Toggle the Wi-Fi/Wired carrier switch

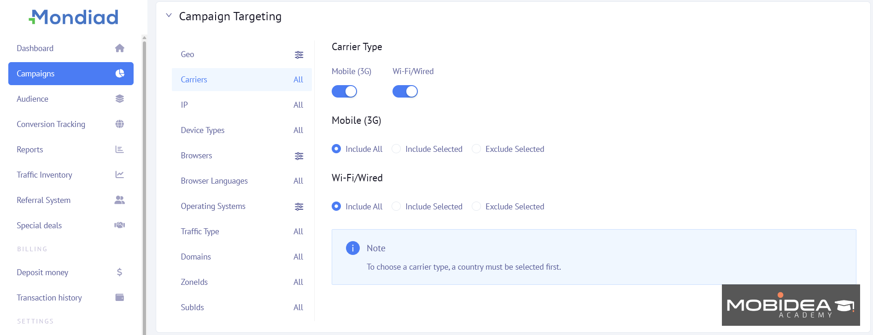[405, 92]
